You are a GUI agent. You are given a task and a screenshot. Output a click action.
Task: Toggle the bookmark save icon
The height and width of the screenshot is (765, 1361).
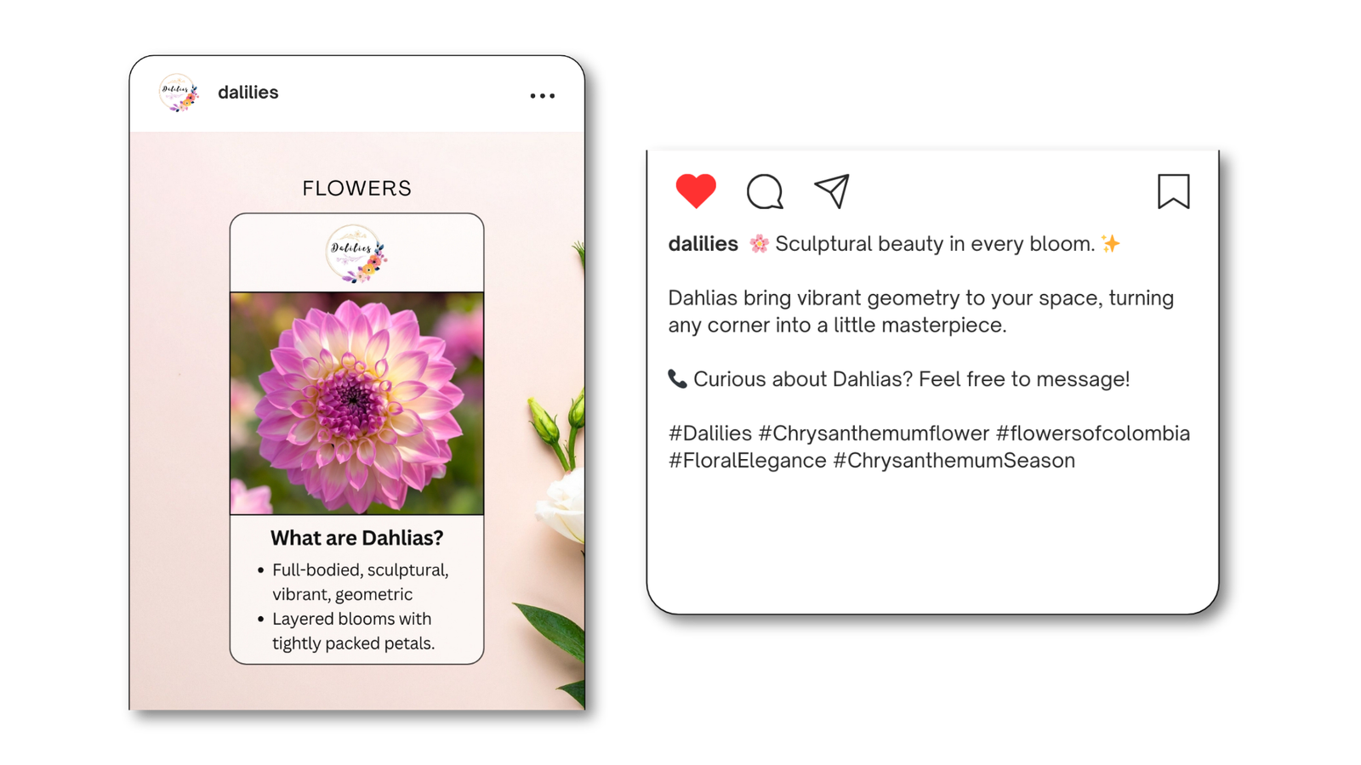(x=1173, y=191)
